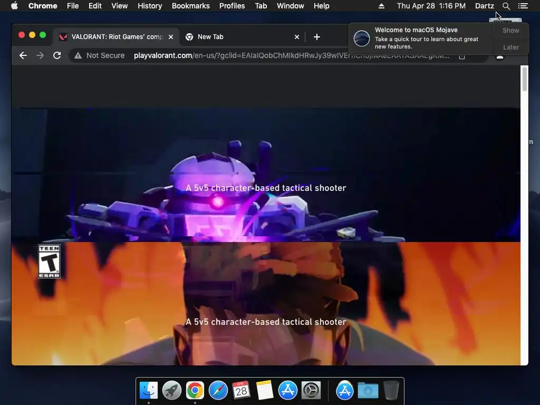Click the page vertical scrollbar thumb
Viewport: 540px width, 405px height.
(525, 79)
